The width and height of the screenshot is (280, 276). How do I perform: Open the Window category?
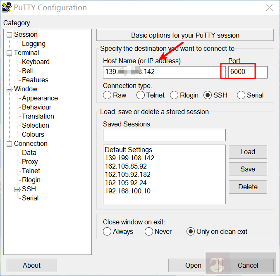(x=26, y=89)
